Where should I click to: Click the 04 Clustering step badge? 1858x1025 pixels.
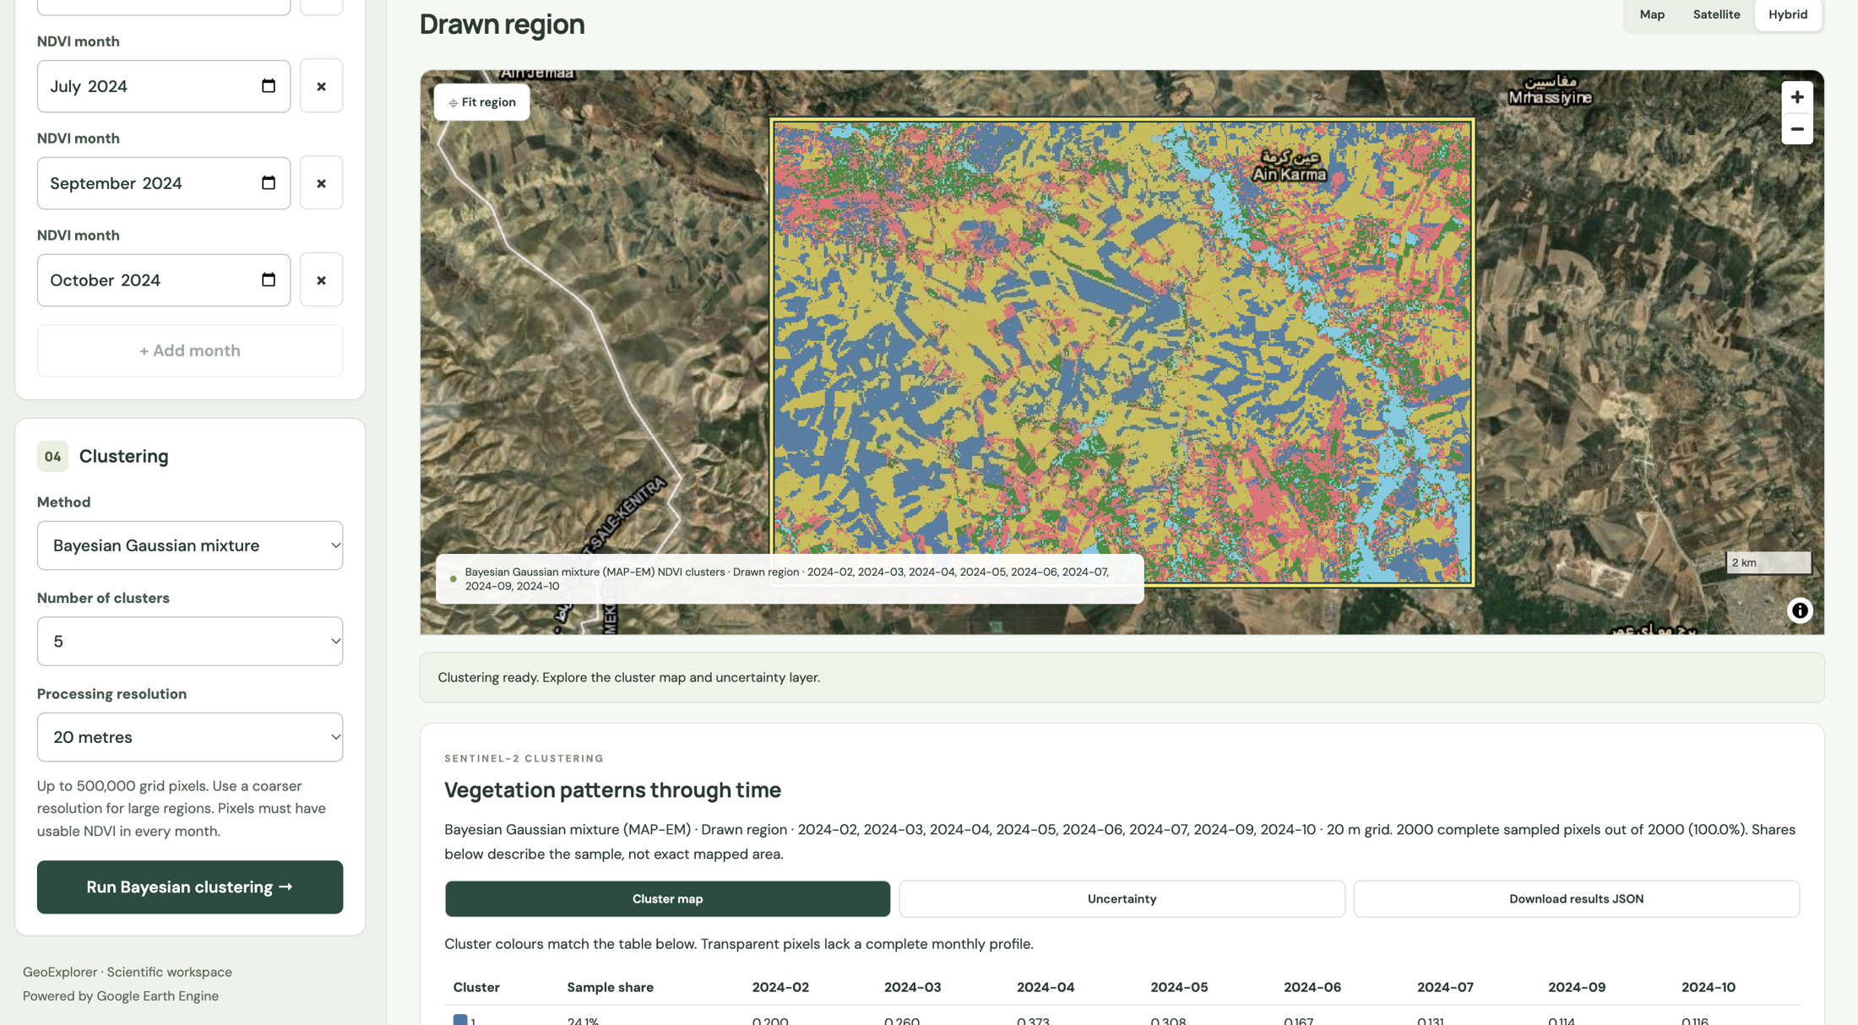[52, 457]
